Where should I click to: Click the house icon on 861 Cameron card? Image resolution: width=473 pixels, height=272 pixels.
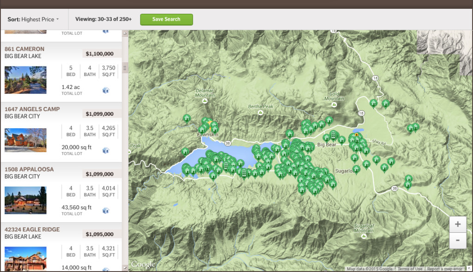(106, 90)
